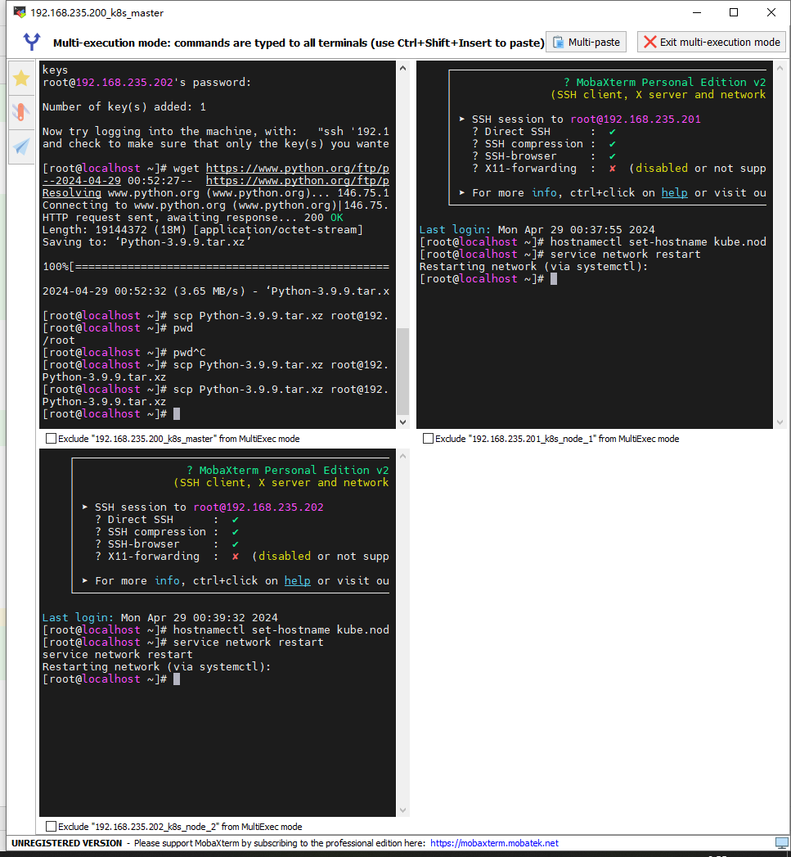Click the clipboard icon on Multi-paste
Viewport: 791px width, 857px height.
[558, 43]
